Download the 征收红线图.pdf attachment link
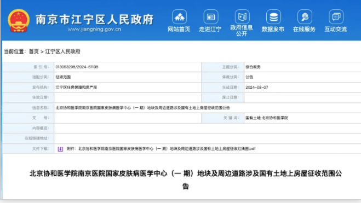The width and height of the screenshot is (361, 203). 161,149
